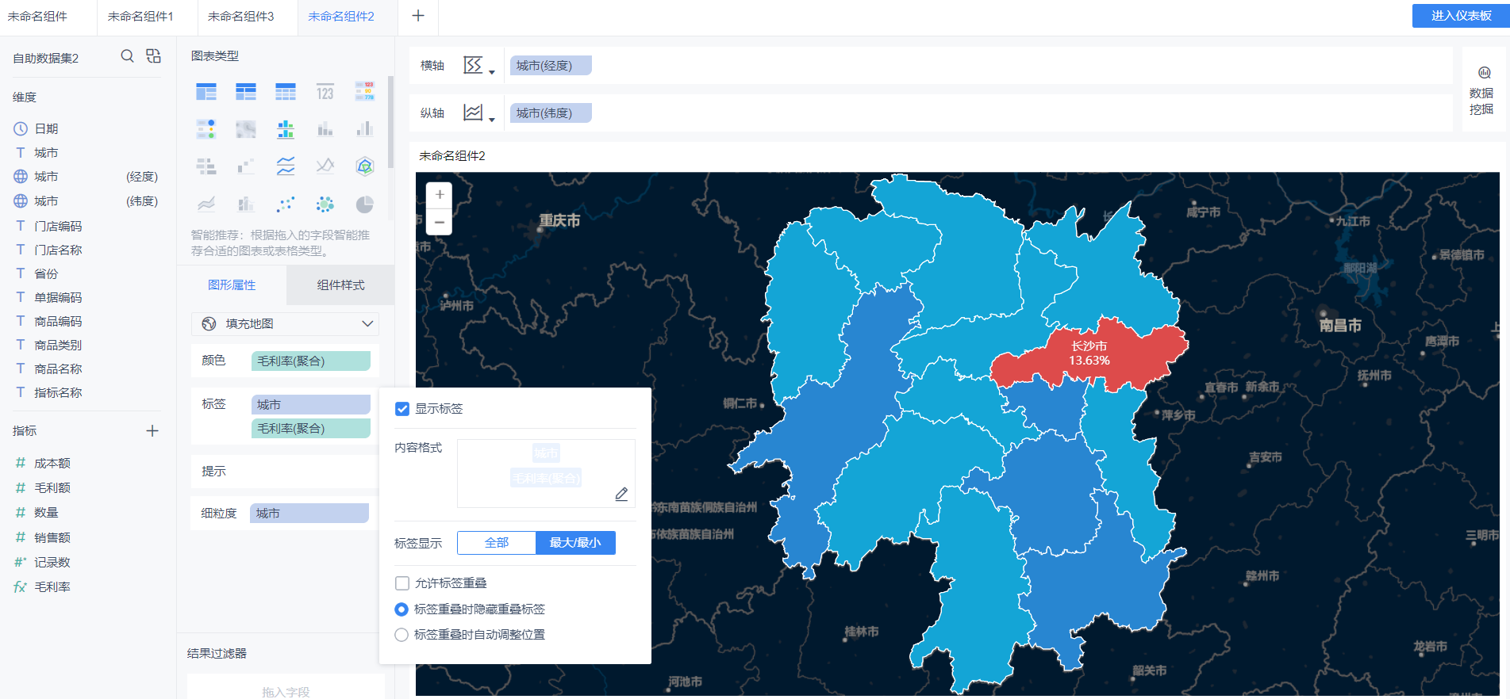Expand the 横轴 axis type dropdown
Viewport: 1510px width, 699px height.
tap(478, 66)
